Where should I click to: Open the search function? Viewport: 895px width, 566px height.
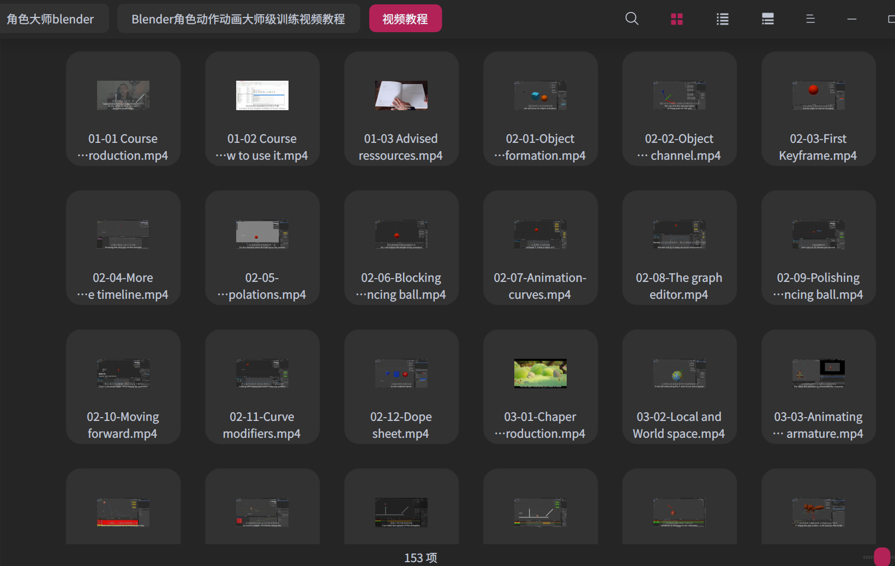point(632,18)
